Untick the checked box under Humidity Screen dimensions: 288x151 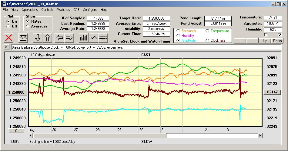tap(280, 35)
